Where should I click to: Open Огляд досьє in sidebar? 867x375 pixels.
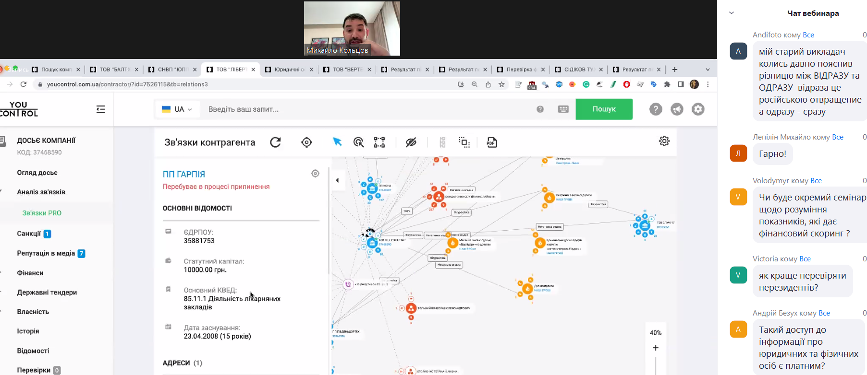37,173
